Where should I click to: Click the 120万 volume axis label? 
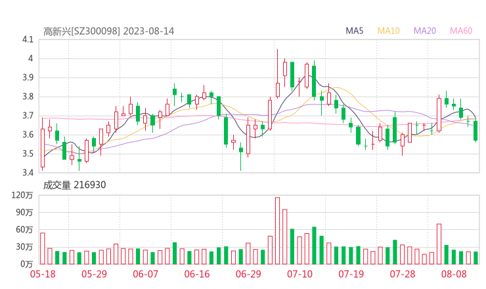pos(22,195)
